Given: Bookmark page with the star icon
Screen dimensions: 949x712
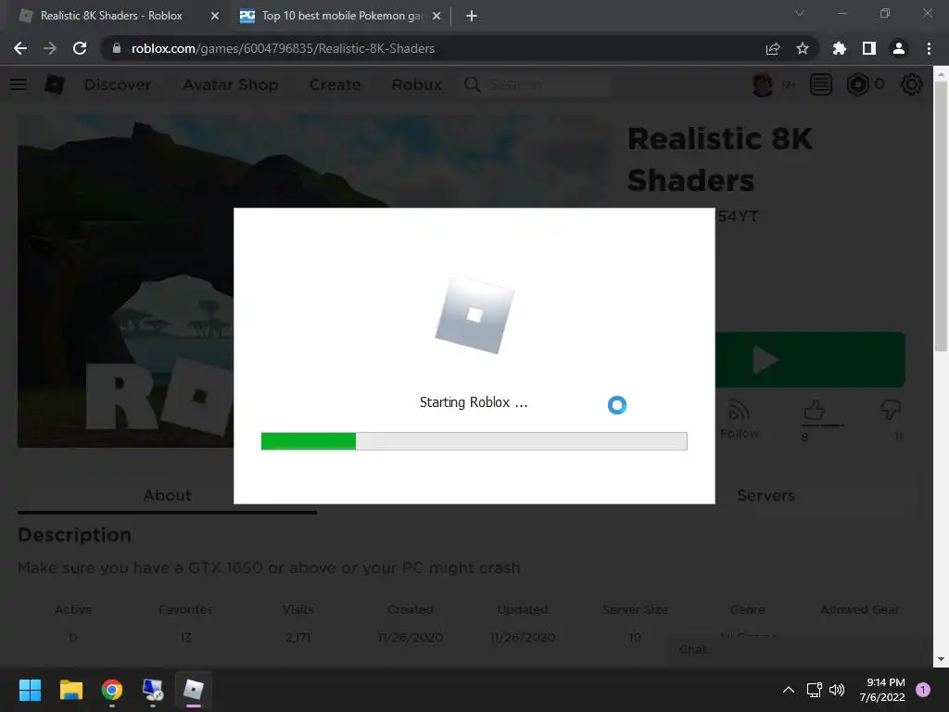Looking at the screenshot, I should (803, 48).
